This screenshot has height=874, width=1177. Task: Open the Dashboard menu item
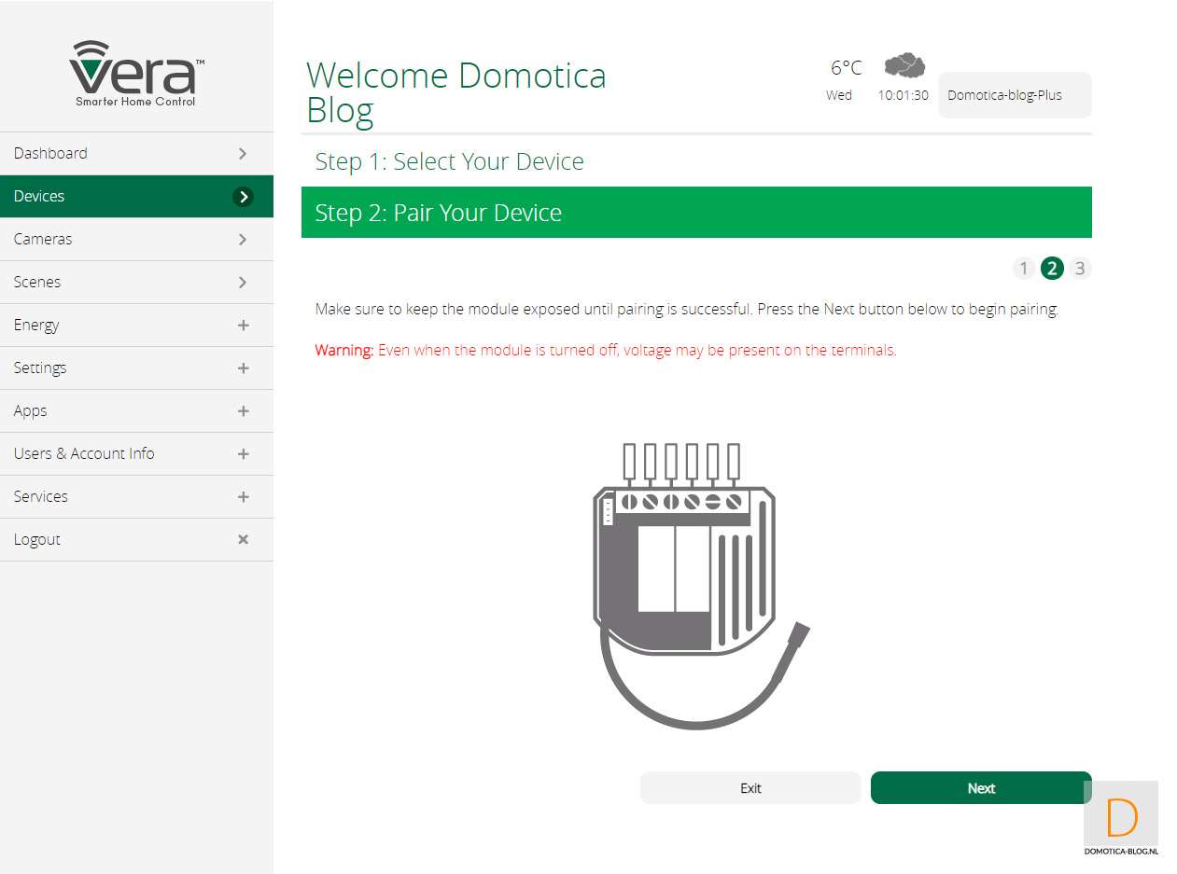point(51,154)
